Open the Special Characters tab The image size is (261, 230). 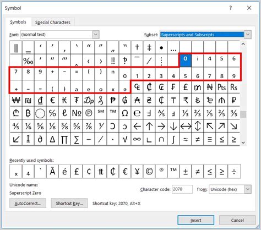[53, 23]
